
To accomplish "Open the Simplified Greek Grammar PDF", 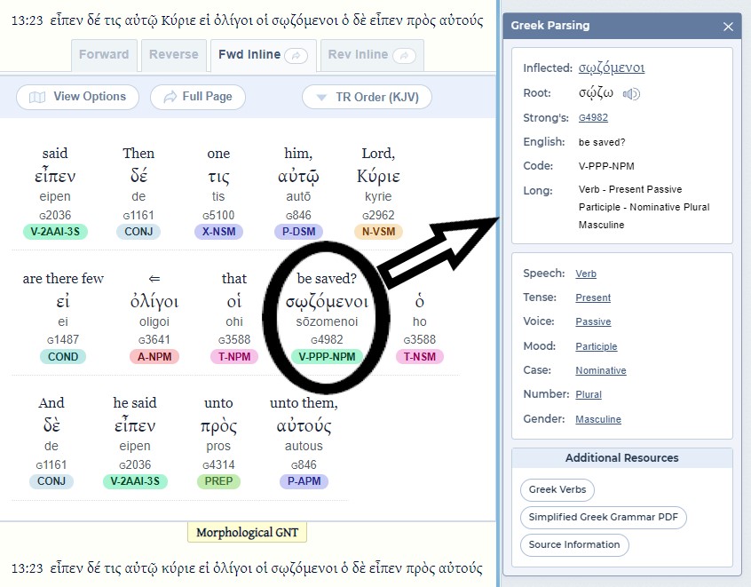I will [603, 517].
